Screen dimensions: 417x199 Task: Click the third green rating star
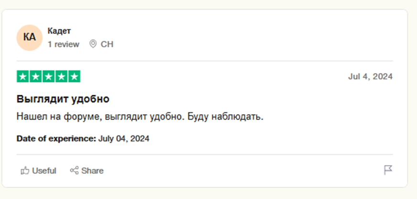tap(48, 77)
